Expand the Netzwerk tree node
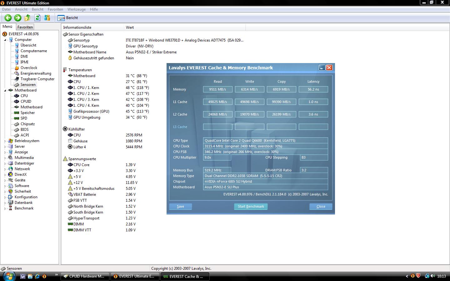 [x=5, y=169]
